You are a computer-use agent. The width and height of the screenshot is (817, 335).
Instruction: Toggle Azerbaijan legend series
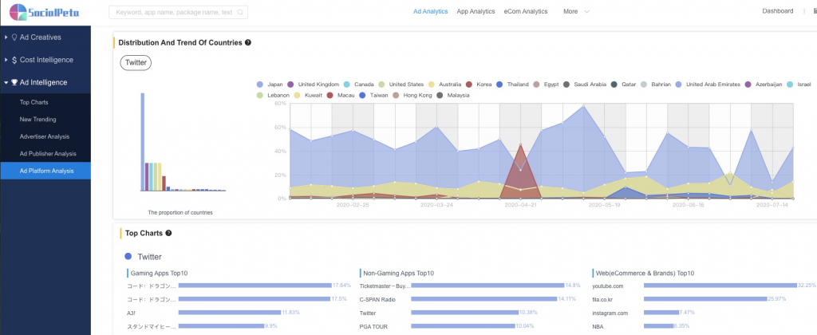[x=764, y=85]
